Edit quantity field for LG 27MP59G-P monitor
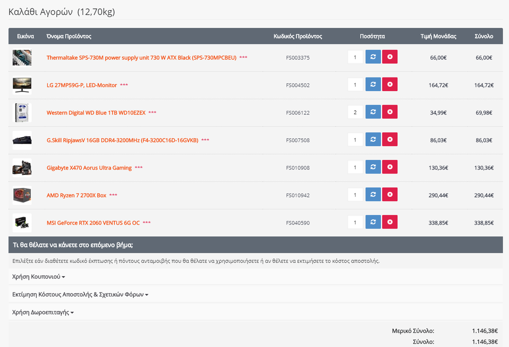 click(355, 85)
